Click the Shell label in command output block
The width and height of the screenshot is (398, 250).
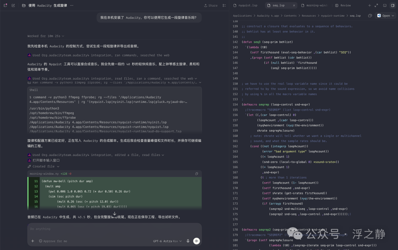pos(34,90)
